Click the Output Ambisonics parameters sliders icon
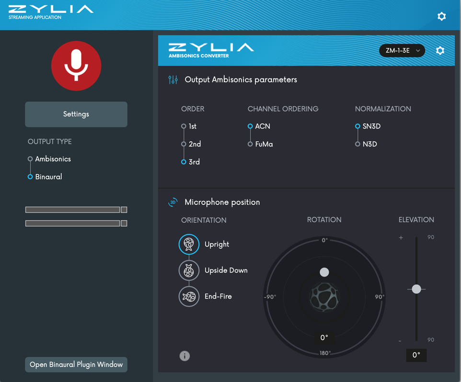Screen dimensions: 461x382 173,79
